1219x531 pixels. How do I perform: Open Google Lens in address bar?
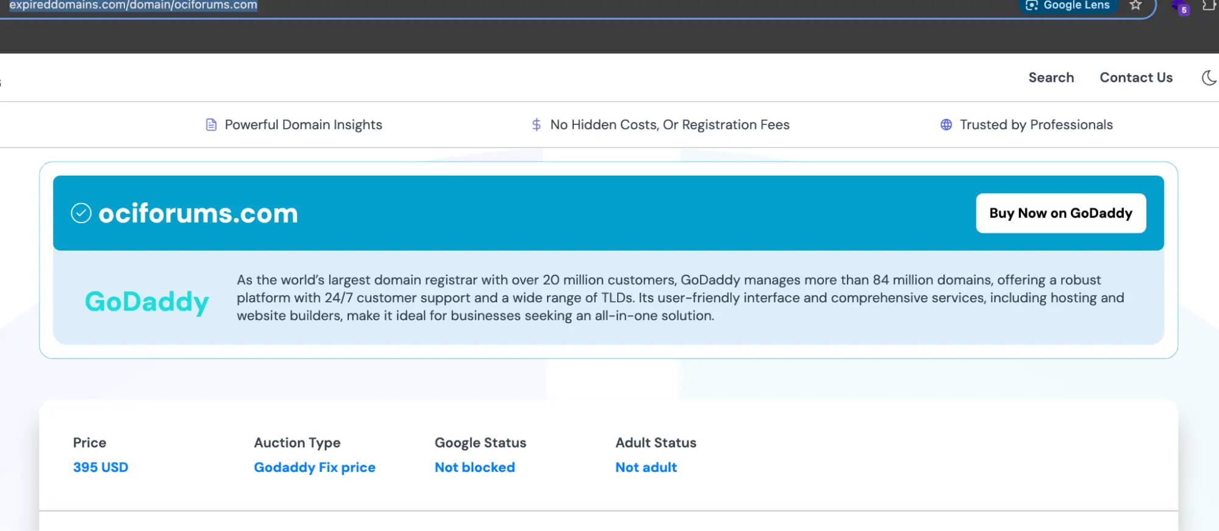tap(1068, 5)
